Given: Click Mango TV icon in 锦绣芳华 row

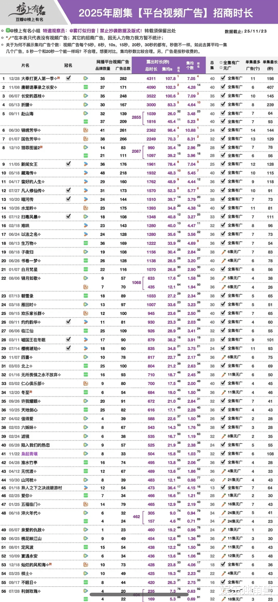Looking at the screenshot, I should pyautogui.click(x=86, y=130).
